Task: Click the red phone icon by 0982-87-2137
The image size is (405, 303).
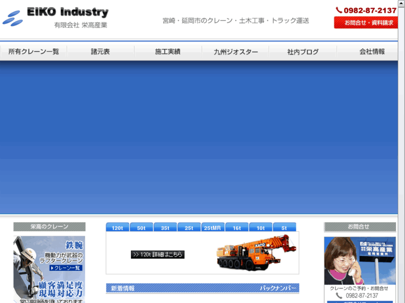Action: pyautogui.click(x=339, y=10)
